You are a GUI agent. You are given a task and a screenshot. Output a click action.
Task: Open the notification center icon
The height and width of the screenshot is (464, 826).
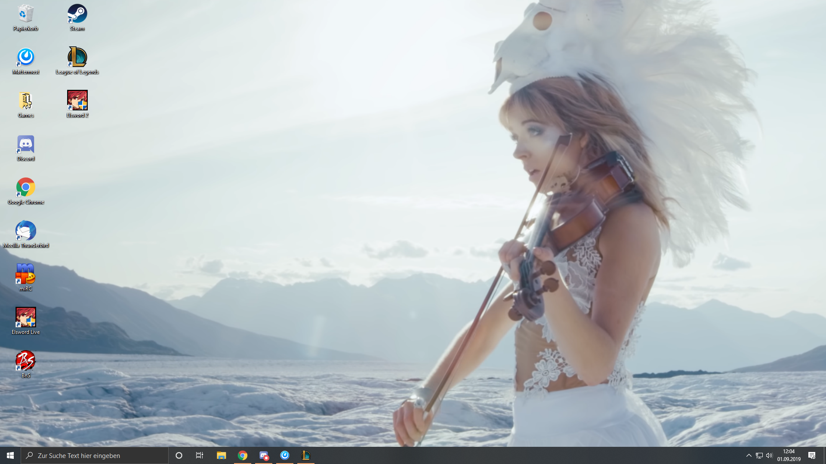(x=811, y=455)
